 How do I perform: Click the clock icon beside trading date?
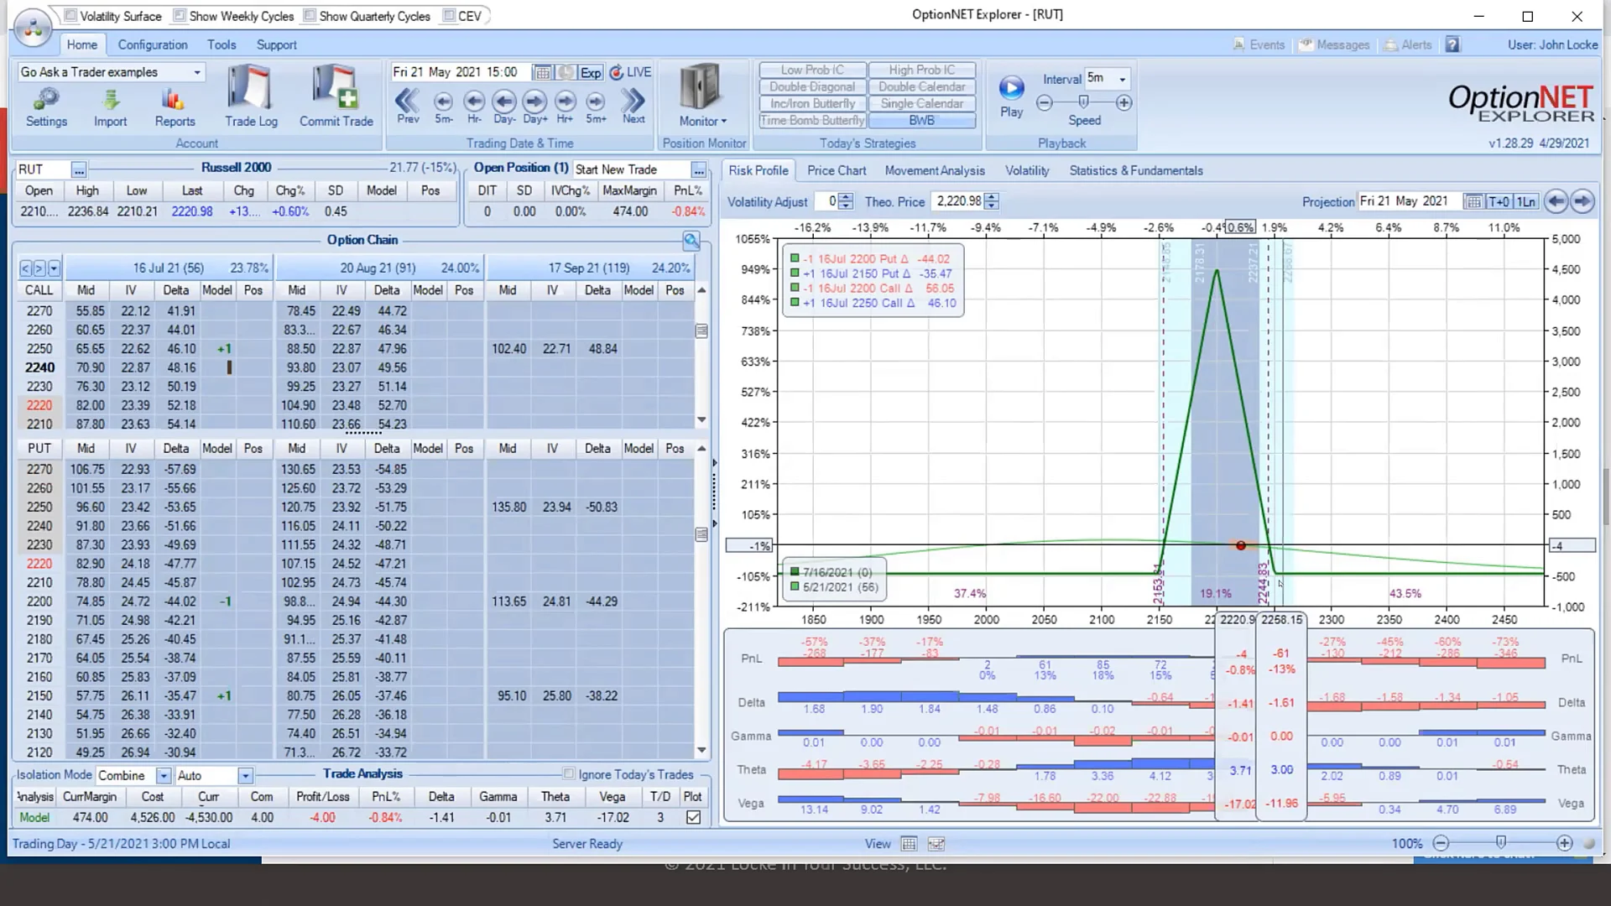tap(566, 73)
